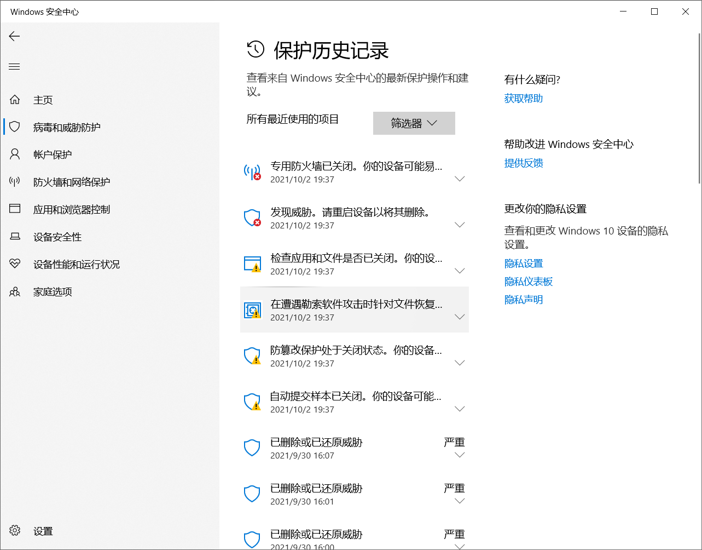Click the 获取帮助 link
The width and height of the screenshot is (702, 550).
click(x=524, y=98)
